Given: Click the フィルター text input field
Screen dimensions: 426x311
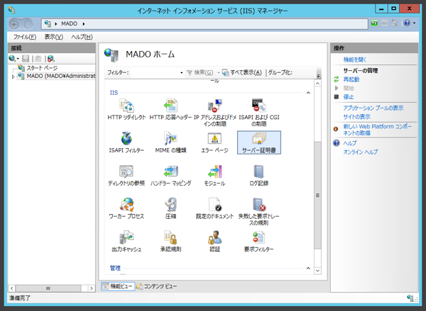Looking at the screenshot, I should pos(155,73).
